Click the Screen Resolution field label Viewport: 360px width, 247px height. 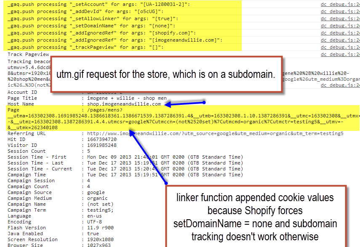coord(32,239)
